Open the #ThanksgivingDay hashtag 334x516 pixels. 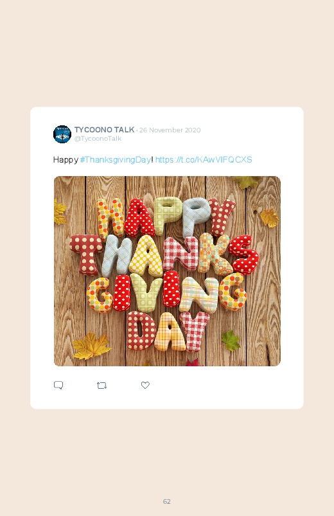pyautogui.click(x=116, y=160)
